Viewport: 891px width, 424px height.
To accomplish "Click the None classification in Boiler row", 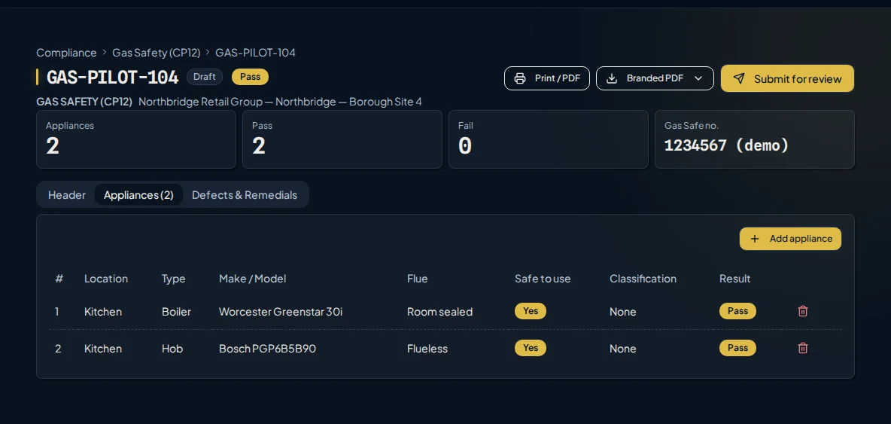I will click(x=623, y=312).
